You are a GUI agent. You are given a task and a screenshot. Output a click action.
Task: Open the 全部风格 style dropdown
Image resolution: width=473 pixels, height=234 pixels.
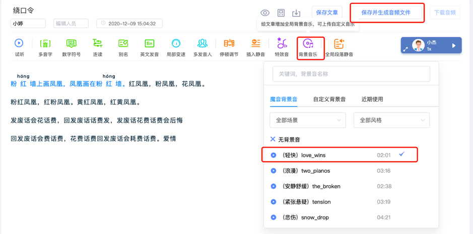click(391, 121)
